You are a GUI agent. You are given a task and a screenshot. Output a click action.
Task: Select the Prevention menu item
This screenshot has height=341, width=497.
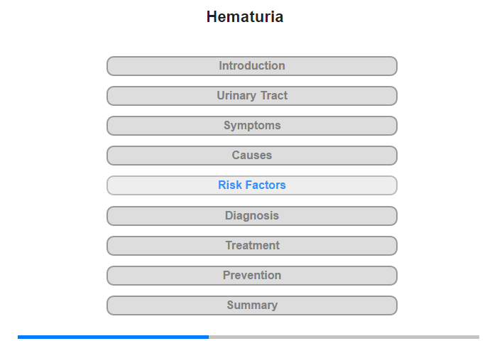tap(251, 276)
